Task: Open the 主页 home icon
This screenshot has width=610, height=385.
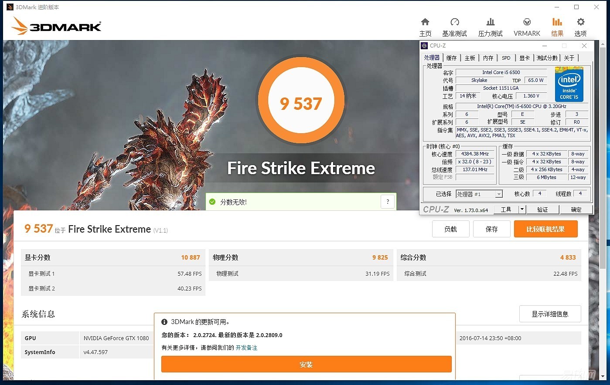Action: point(425,22)
